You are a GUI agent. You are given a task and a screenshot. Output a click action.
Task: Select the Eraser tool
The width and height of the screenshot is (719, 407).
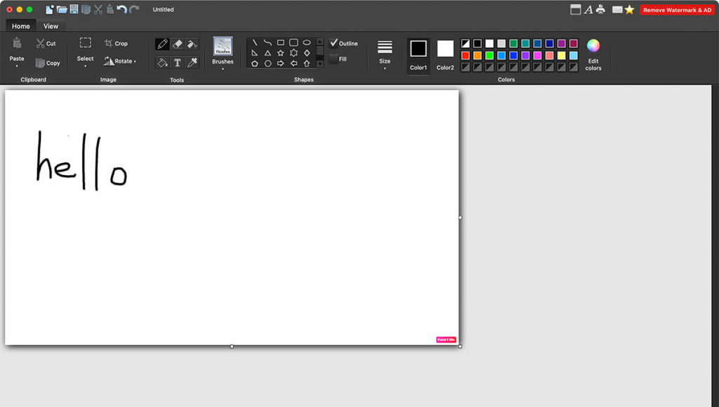(x=178, y=44)
